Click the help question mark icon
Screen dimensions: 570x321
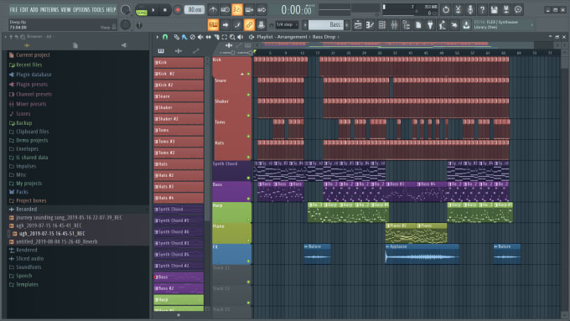(482, 10)
